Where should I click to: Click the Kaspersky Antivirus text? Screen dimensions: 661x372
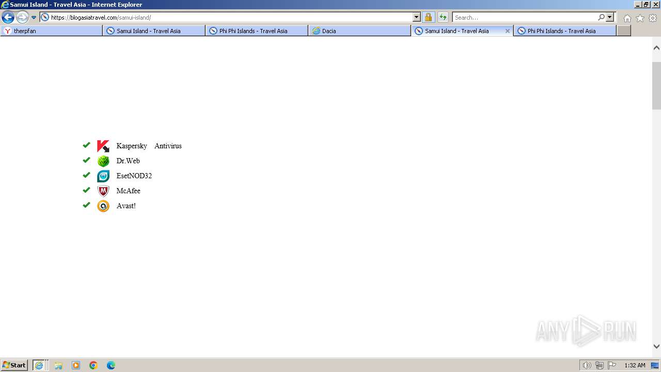coord(149,146)
